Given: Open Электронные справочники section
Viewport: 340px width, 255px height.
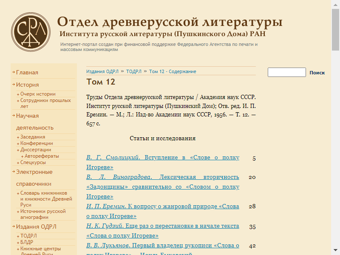Looking at the screenshot, I should click(34, 178).
